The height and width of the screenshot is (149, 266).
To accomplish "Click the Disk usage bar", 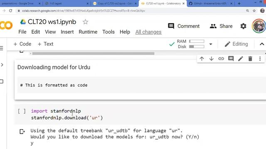I will tap(197, 47).
